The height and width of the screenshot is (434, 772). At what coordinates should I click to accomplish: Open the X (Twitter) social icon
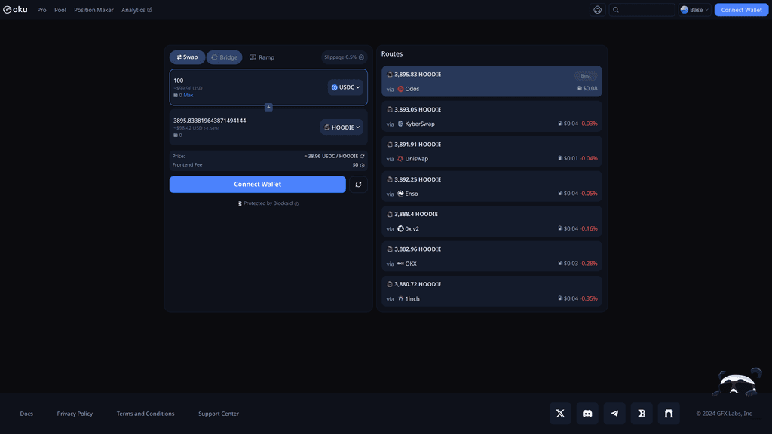[x=560, y=414]
